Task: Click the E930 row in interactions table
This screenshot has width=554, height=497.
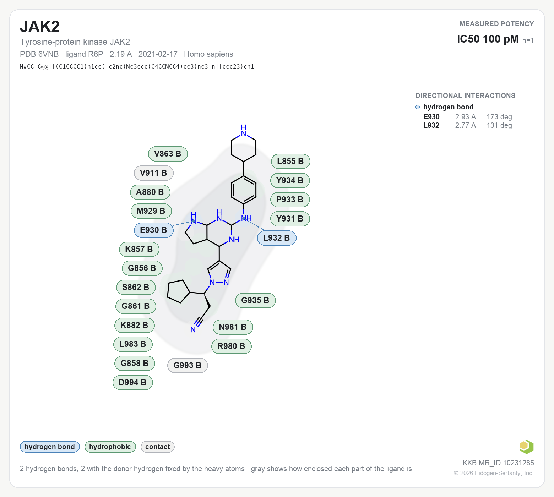Action: pos(468,117)
